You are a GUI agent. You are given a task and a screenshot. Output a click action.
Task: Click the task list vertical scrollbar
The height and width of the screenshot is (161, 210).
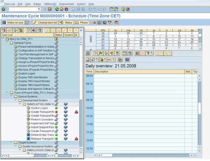(81, 95)
